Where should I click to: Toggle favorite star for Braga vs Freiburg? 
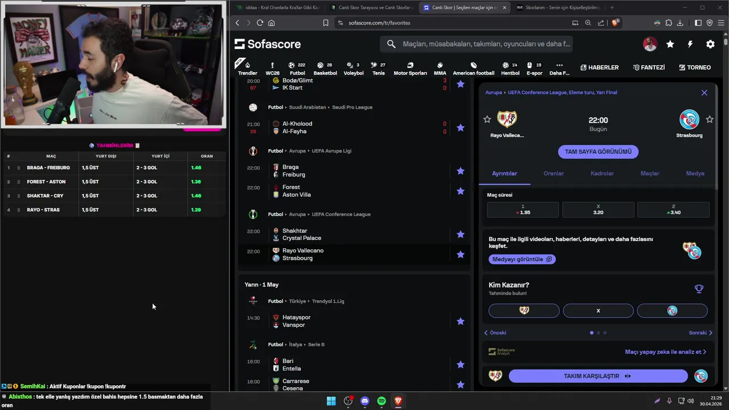click(460, 171)
